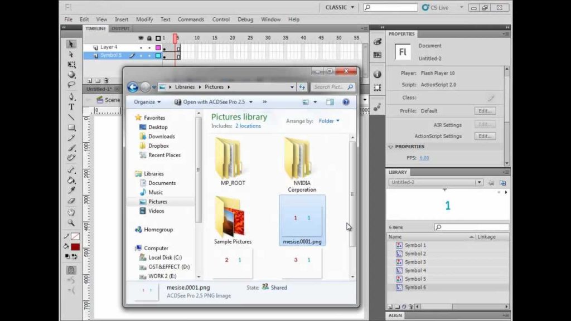
Task: Select the Eraser tool
Action: [x=71, y=201]
